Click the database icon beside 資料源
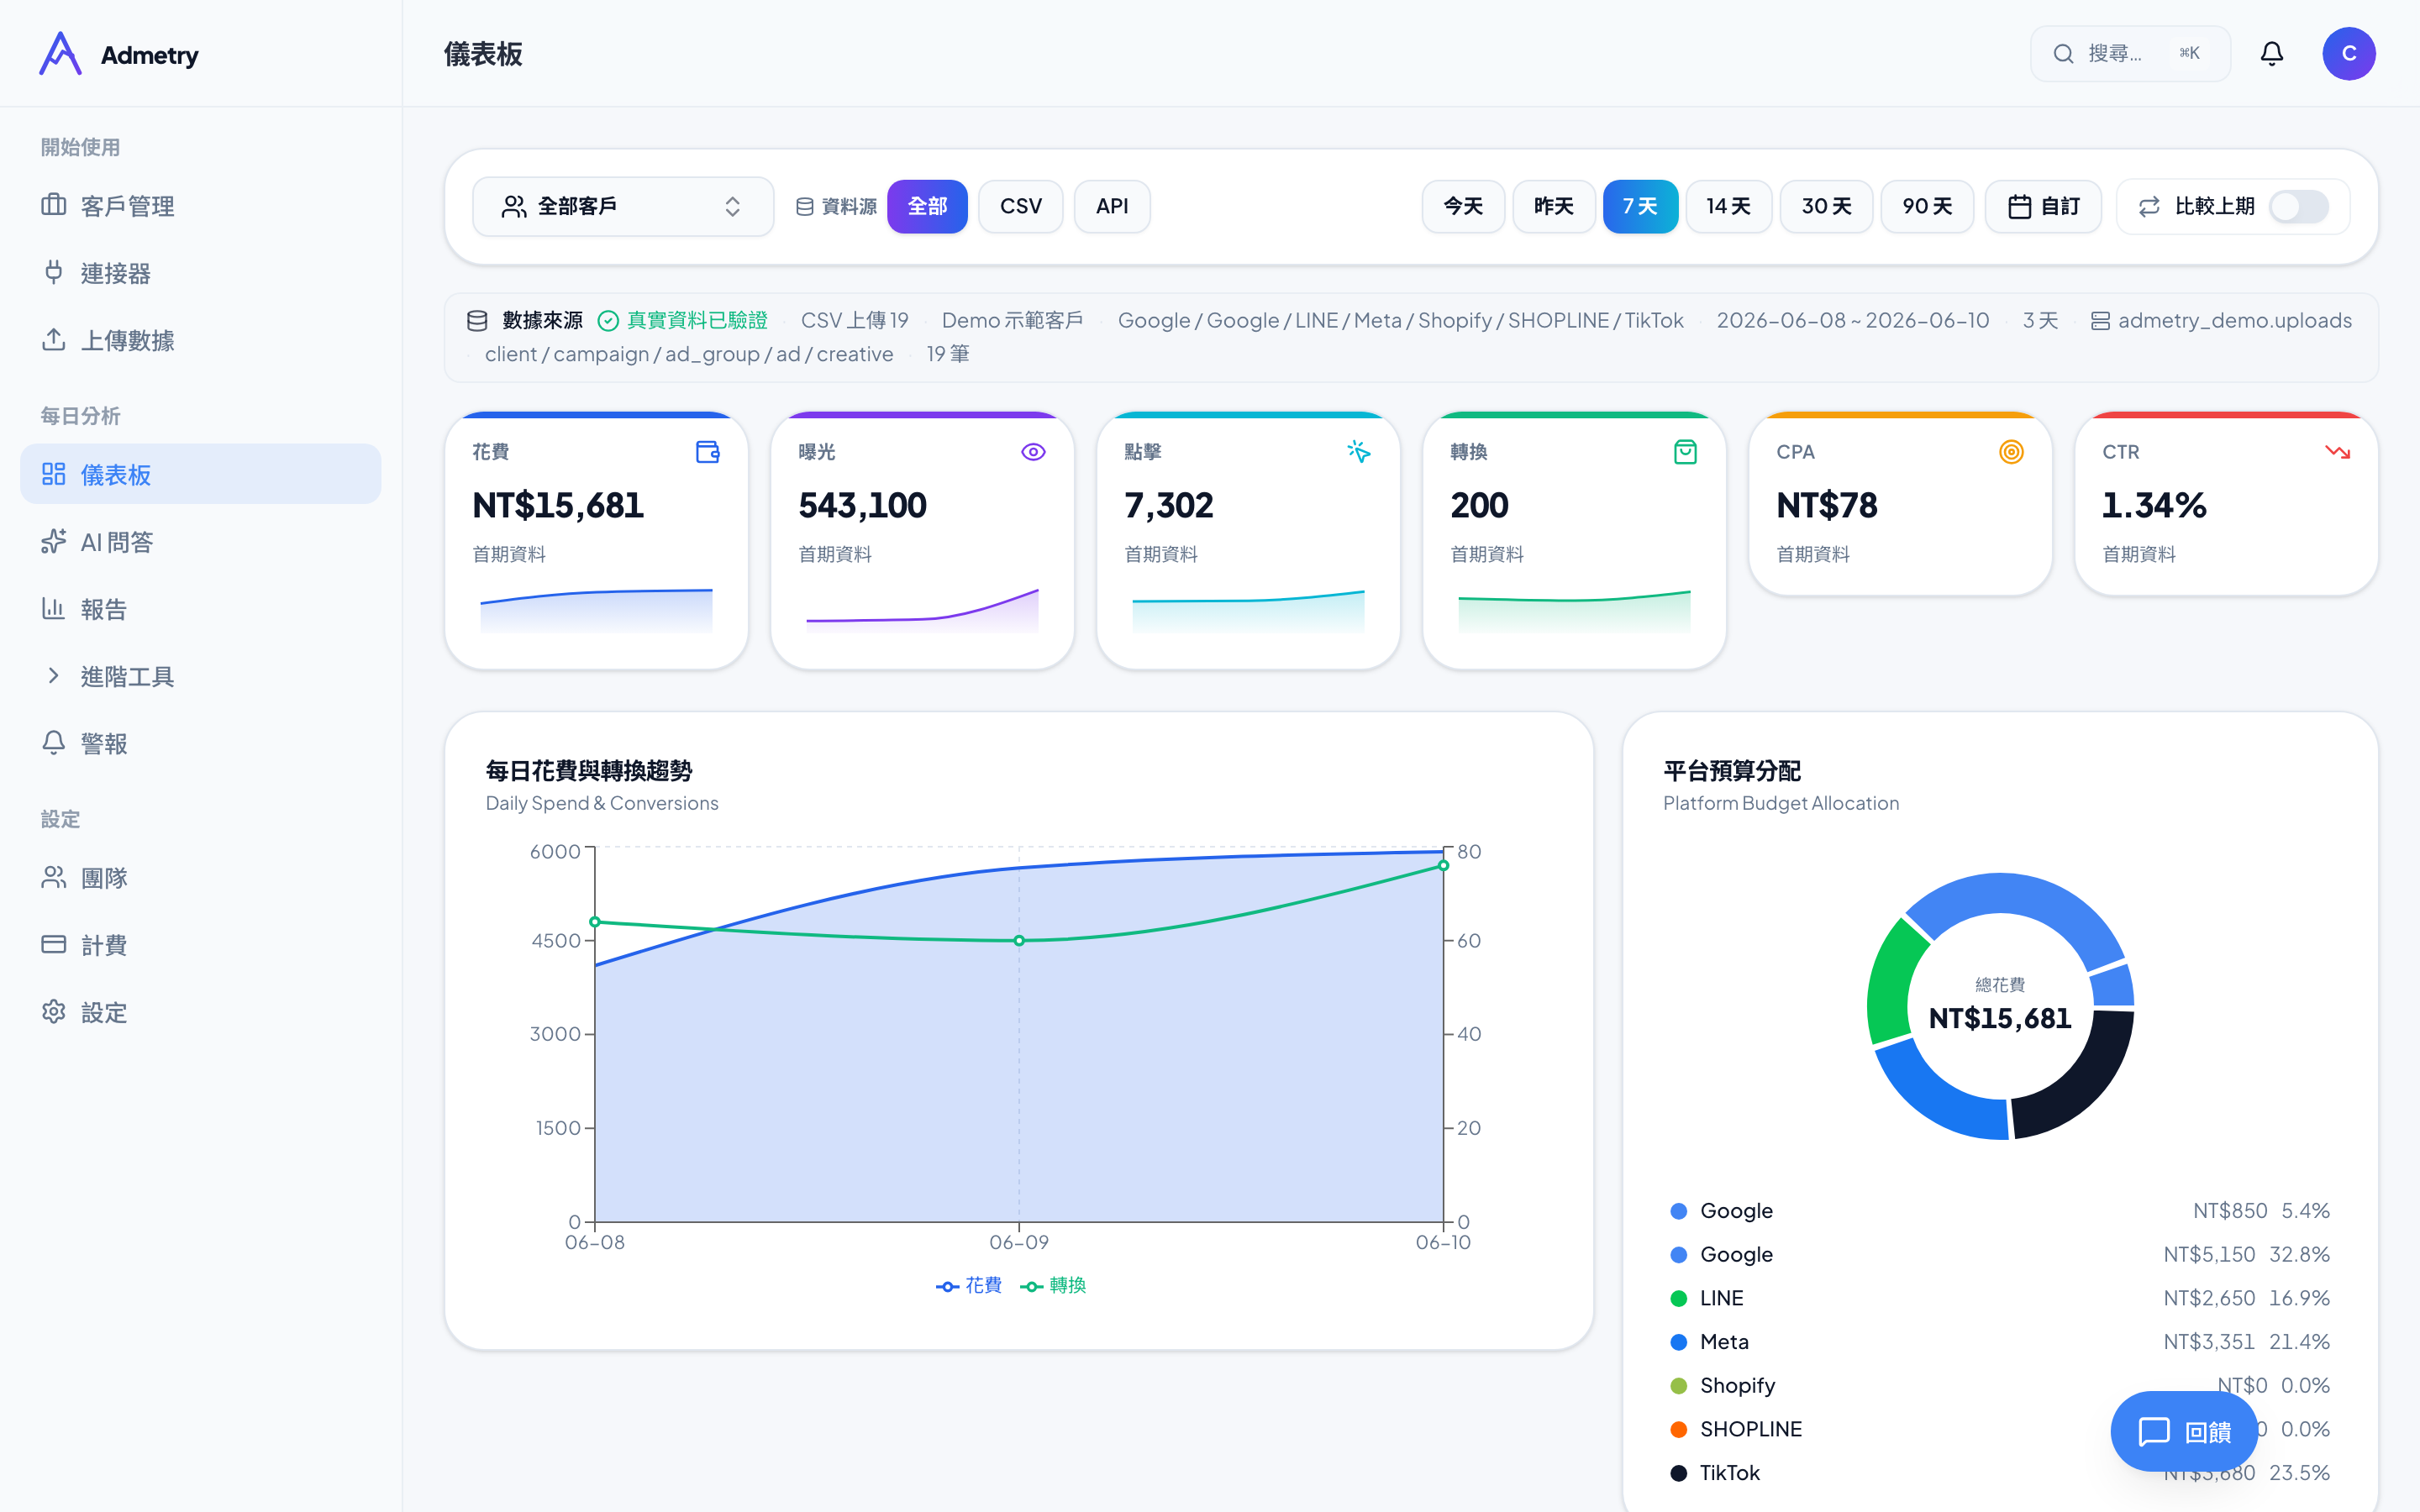 pos(804,206)
